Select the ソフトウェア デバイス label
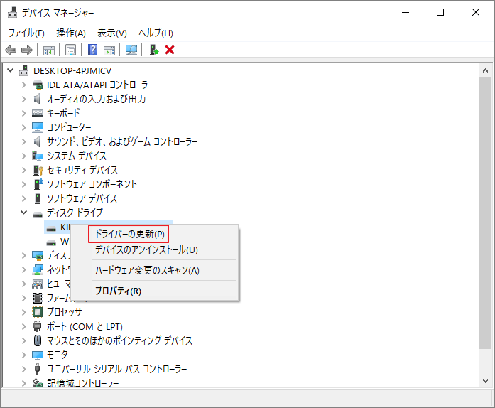Screen dimensions: 495x408 [82, 198]
